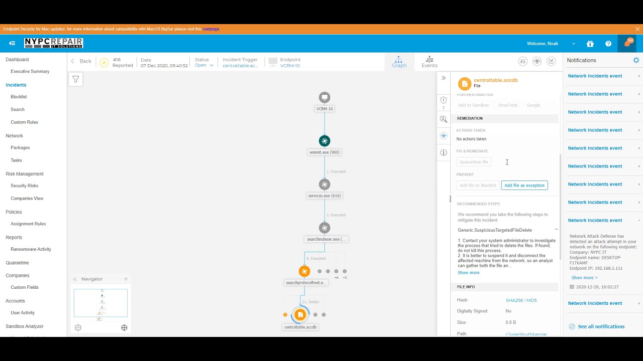
Task: Collapse the details panel with double chevron
Action: pos(444,78)
